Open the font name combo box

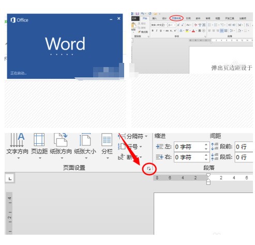pyautogui.click(x=159, y=25)
